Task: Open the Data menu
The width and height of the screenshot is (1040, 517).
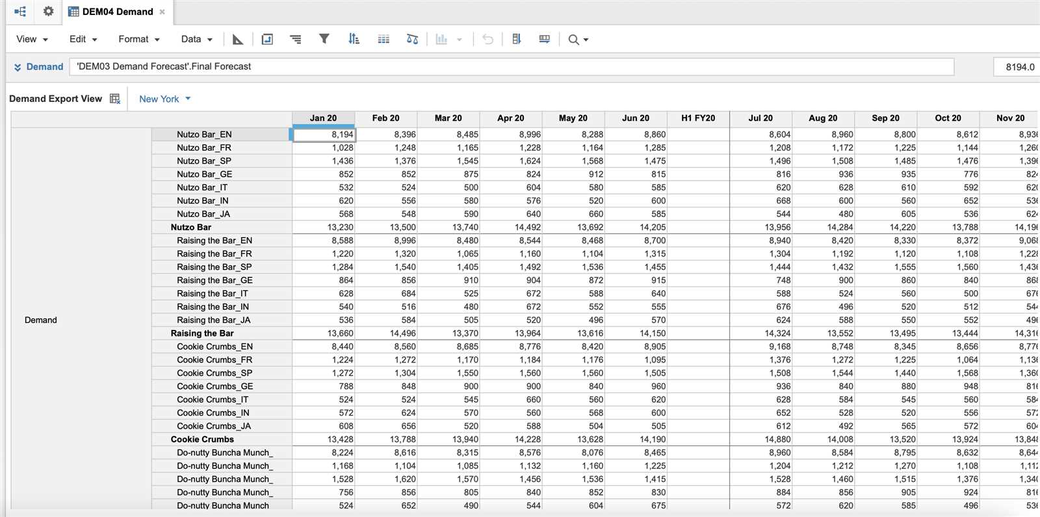Action: 196,39
